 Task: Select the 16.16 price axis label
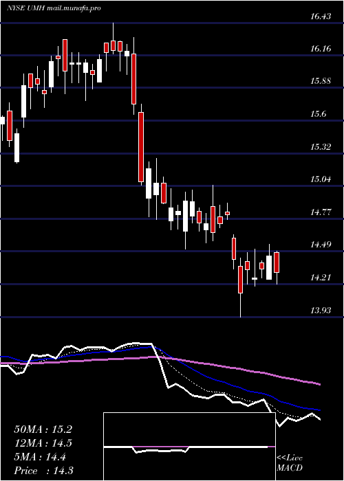point(321,49)
